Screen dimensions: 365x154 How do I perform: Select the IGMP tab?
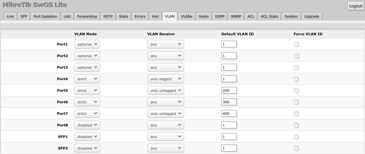point(220,16)
